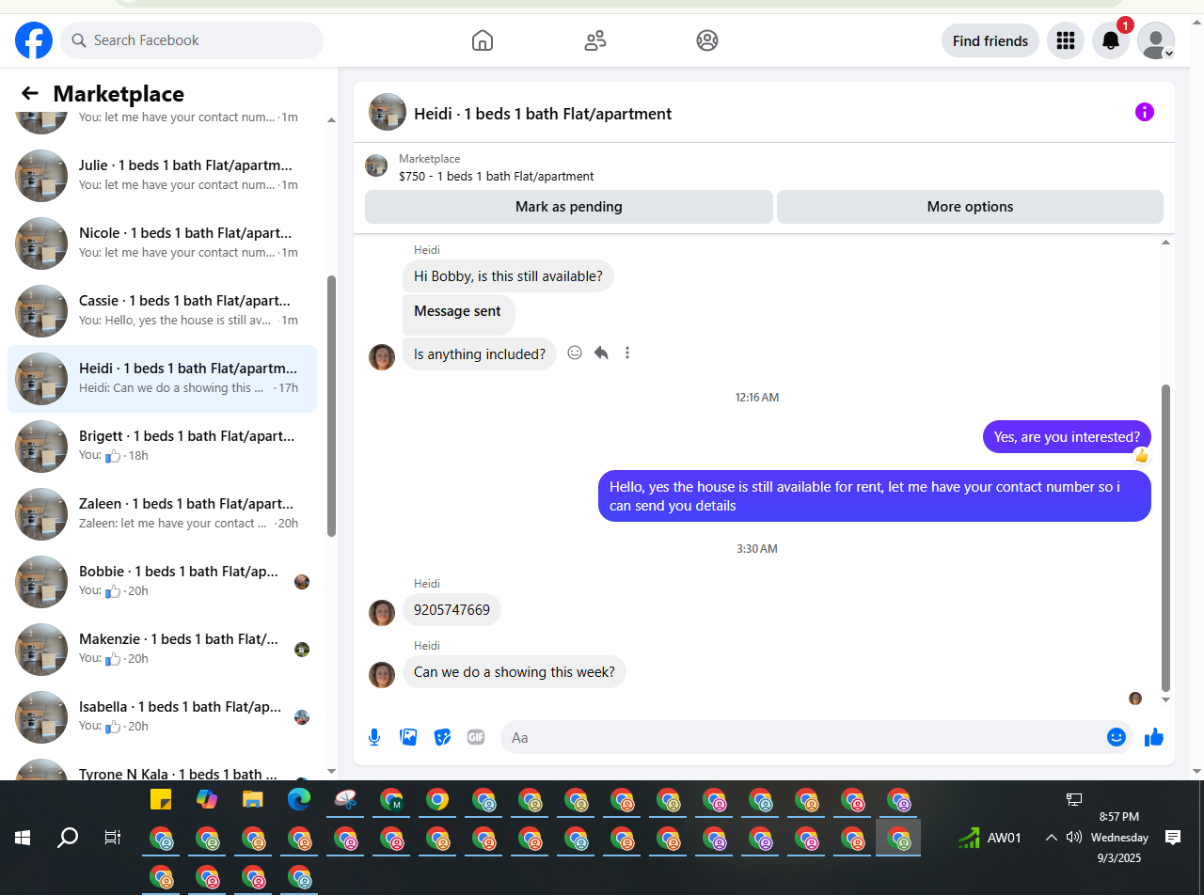Open the Facebook menu grid icon
Viewport: 1204px width, 895px height.
click(x=1066, y=40)
